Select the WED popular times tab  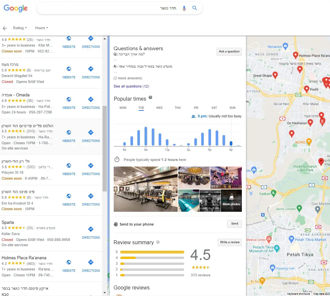point(159,108)
